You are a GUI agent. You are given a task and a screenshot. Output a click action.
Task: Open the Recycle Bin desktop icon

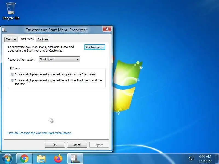coord(11,11)
